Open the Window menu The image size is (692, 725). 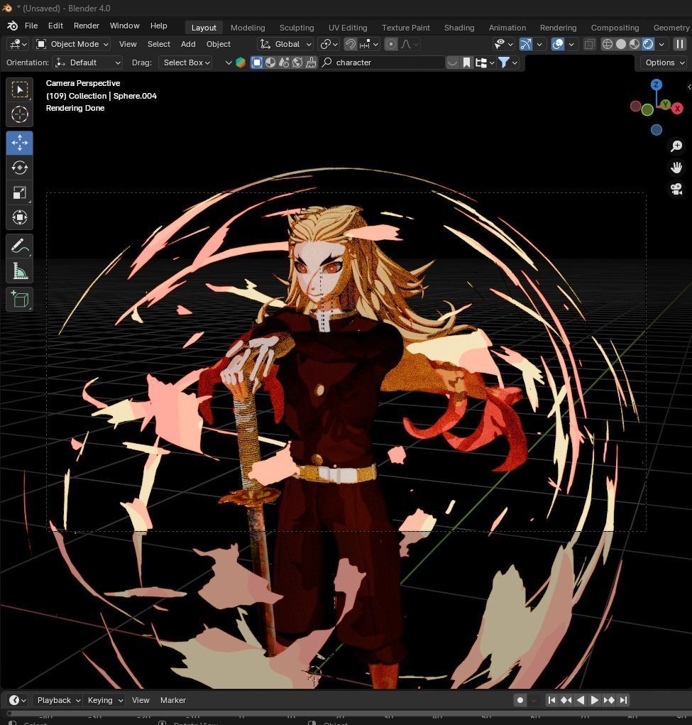(124, 26)
